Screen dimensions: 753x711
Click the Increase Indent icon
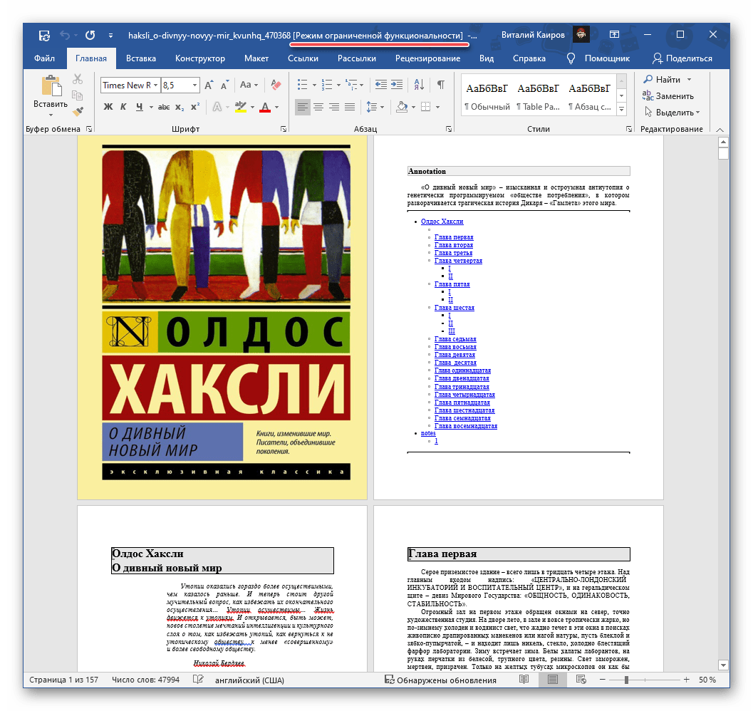click(x=397, y=85)
